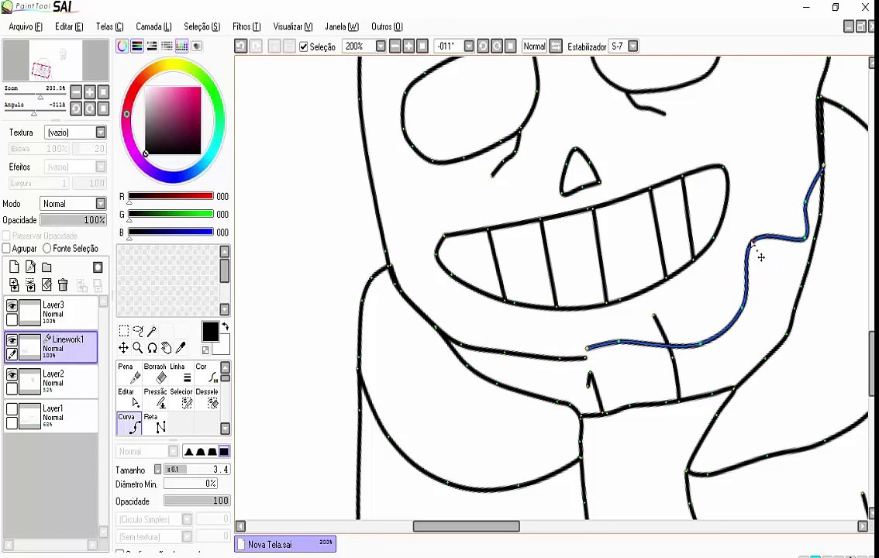Open Editar menu in menu bar
The height and width of the screenshot is (558, 879).
coord(69,26)
